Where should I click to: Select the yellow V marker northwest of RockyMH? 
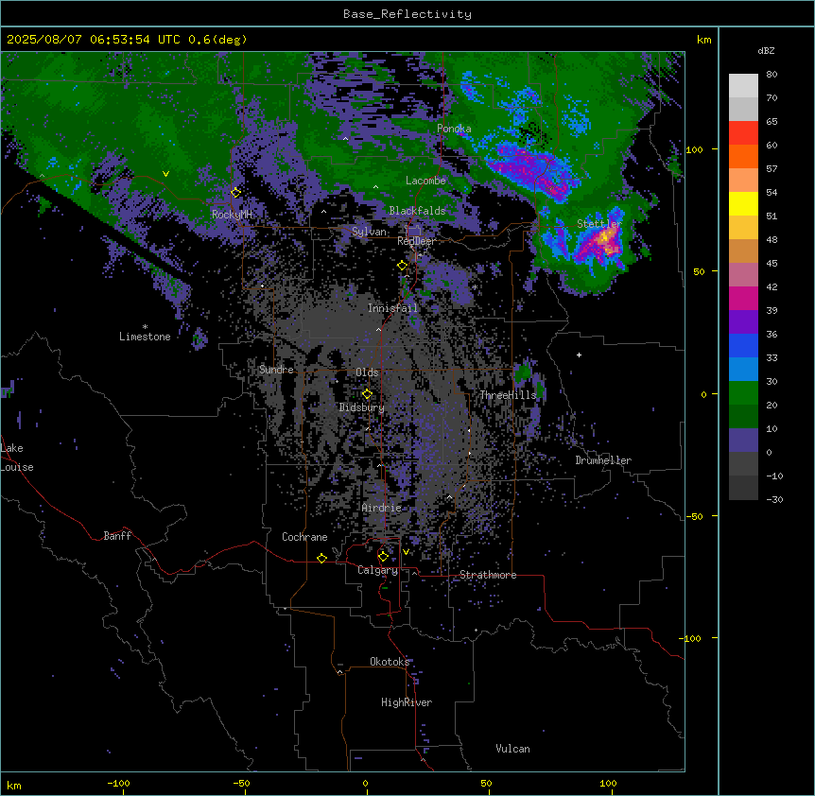click(165, 174)
